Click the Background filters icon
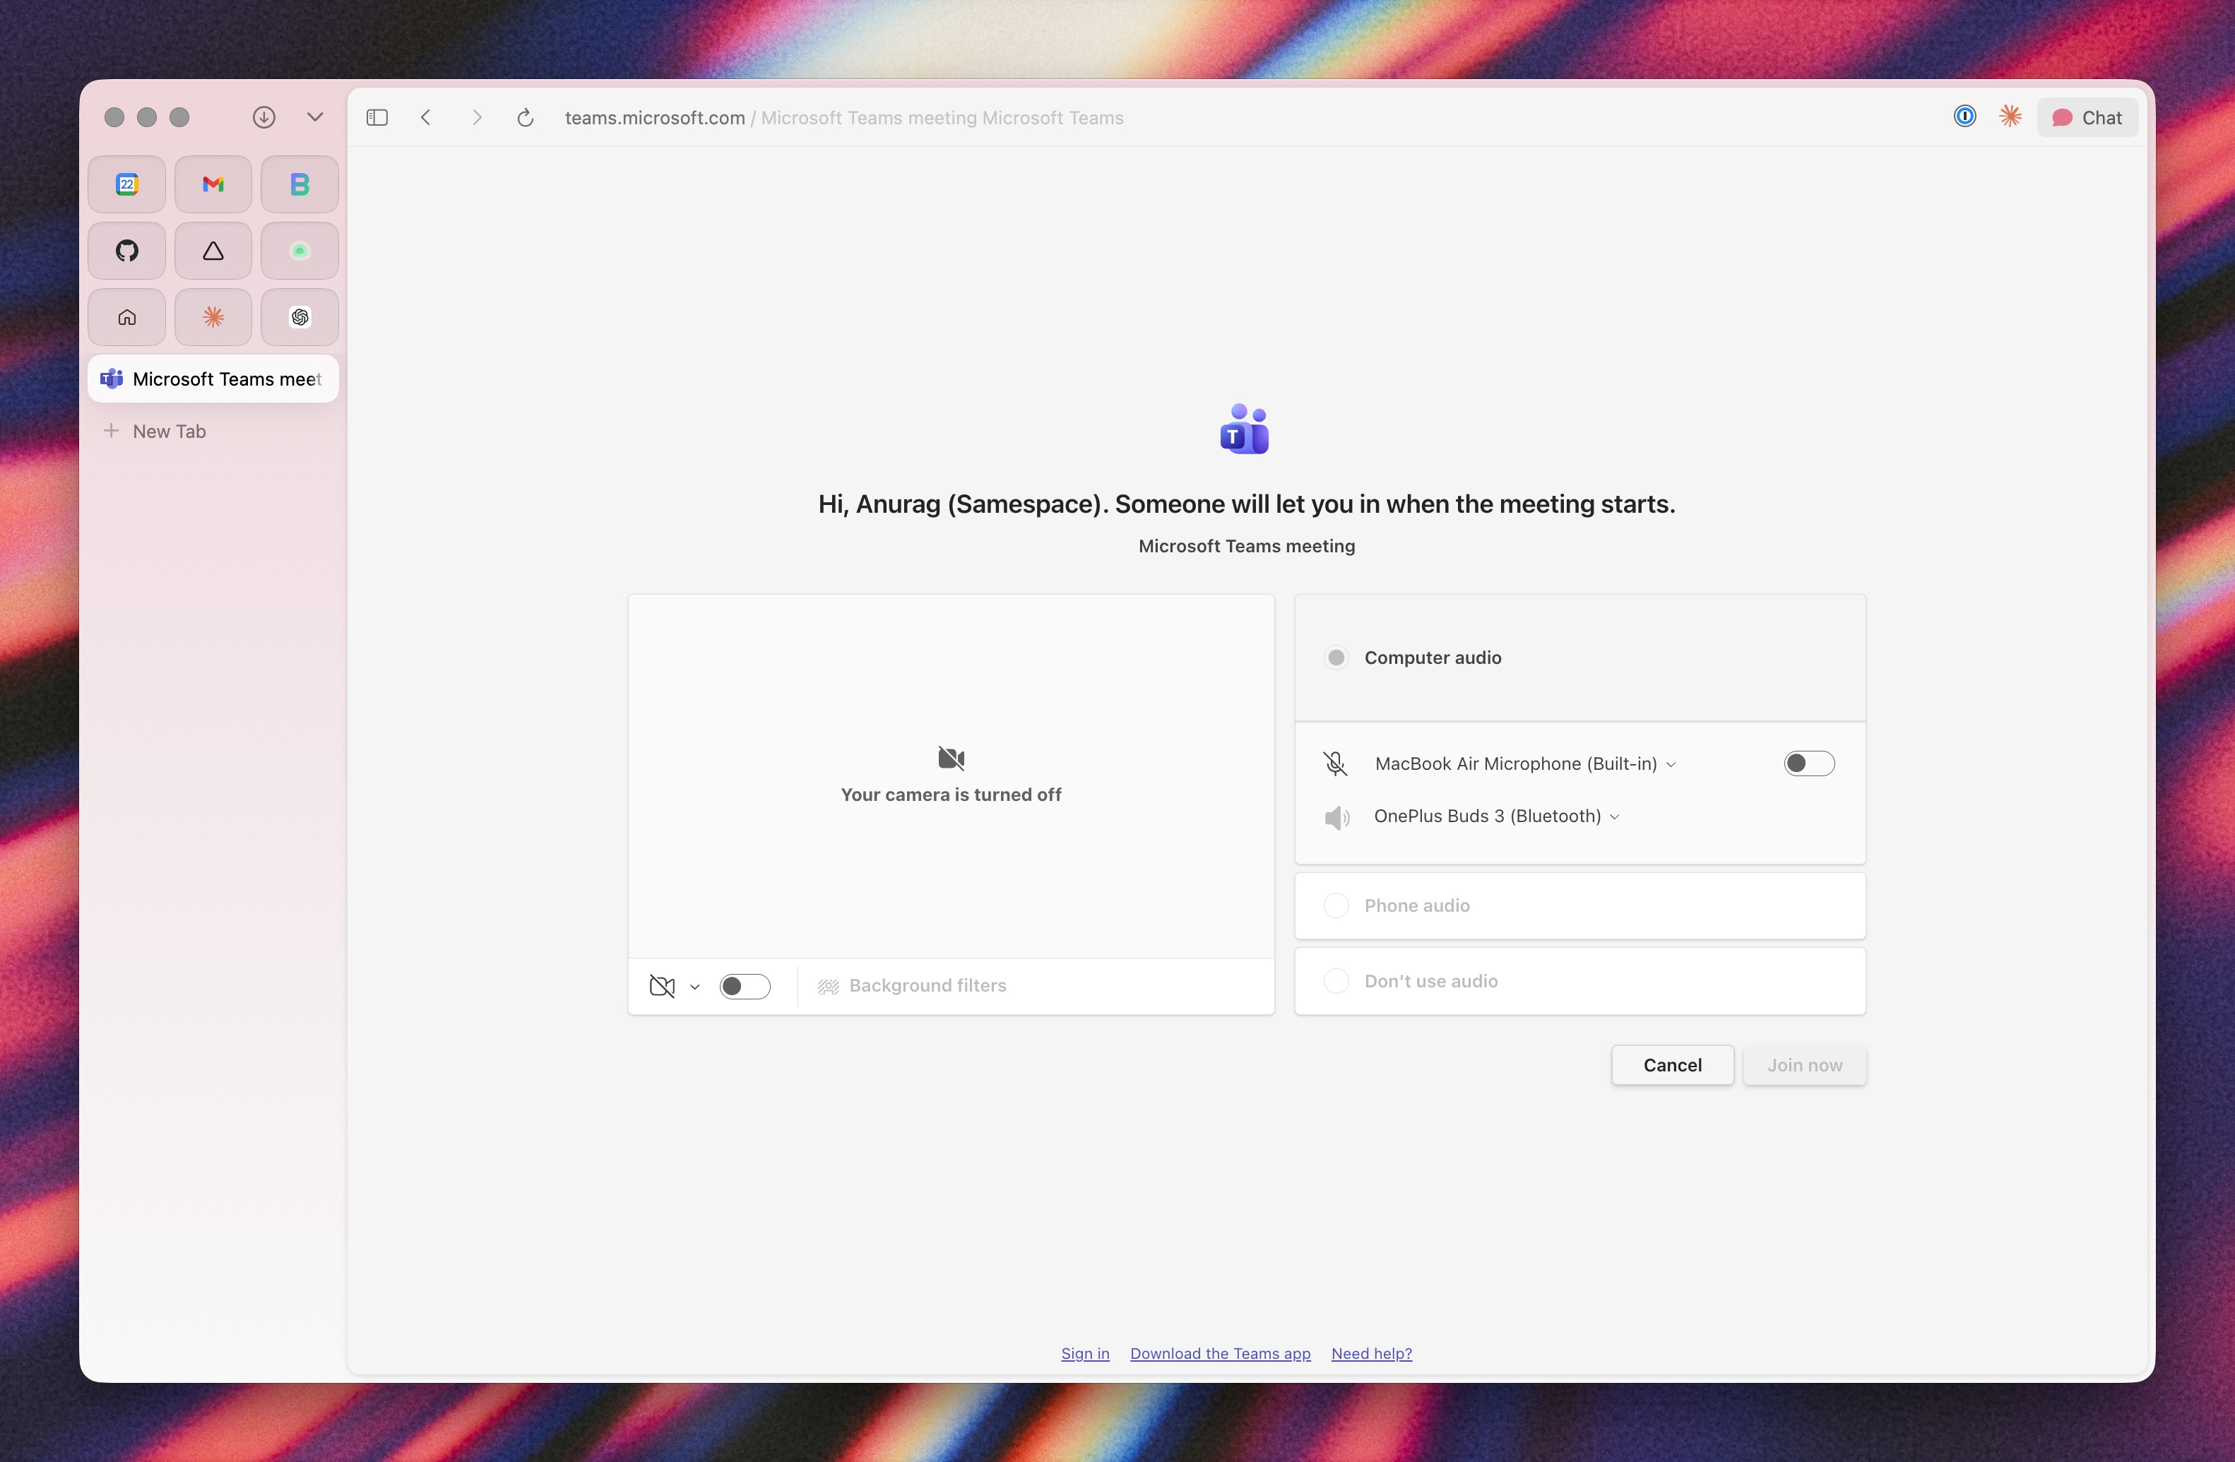This screenshot has height=1462, width=2235. point(829,986)
